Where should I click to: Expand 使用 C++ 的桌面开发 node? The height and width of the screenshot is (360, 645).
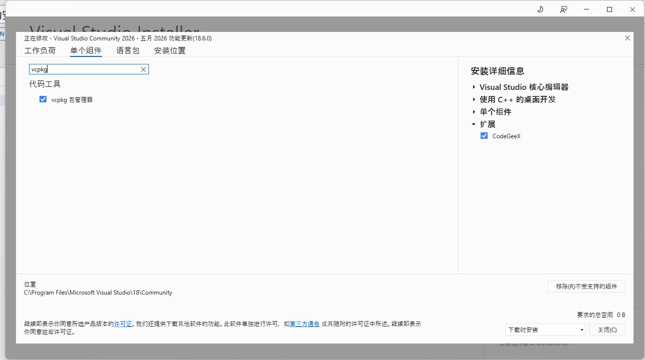(x=474, y=99)
